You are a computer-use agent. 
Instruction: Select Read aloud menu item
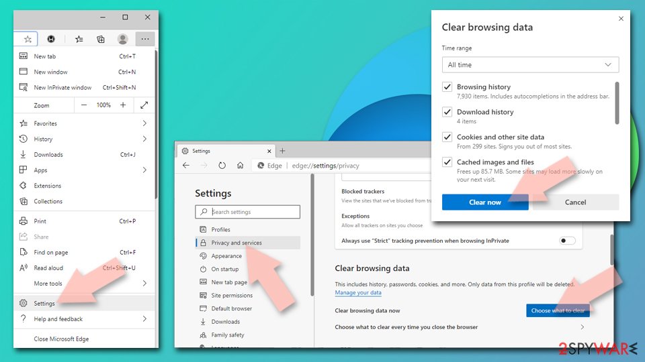pyautogui.click(x=85, y=267)
